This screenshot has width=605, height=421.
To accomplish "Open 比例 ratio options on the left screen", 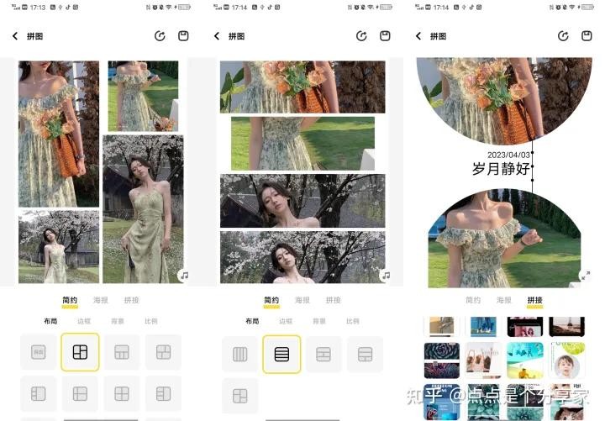I will [x=150, y=321].
